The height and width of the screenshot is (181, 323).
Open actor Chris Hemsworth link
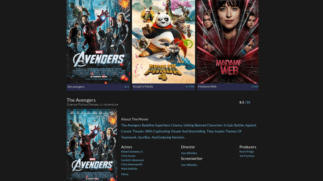click(132, 165)
